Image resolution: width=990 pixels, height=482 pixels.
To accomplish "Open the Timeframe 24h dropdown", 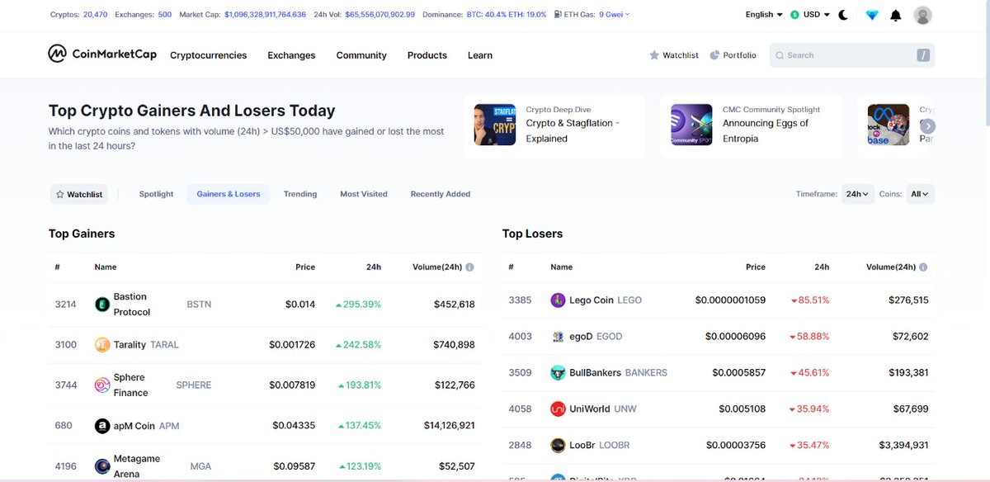I will (857, 194).
